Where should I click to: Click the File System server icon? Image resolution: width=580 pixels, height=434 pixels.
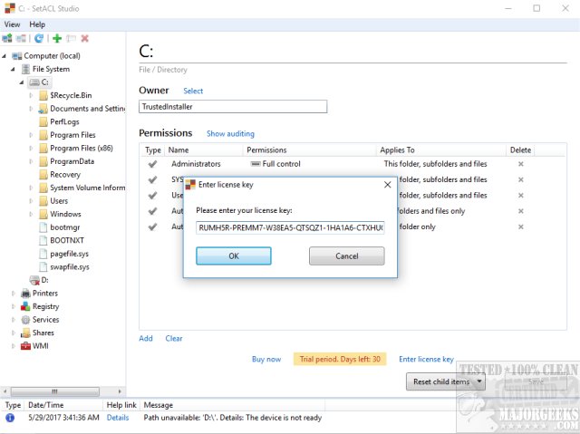(25, 69)
